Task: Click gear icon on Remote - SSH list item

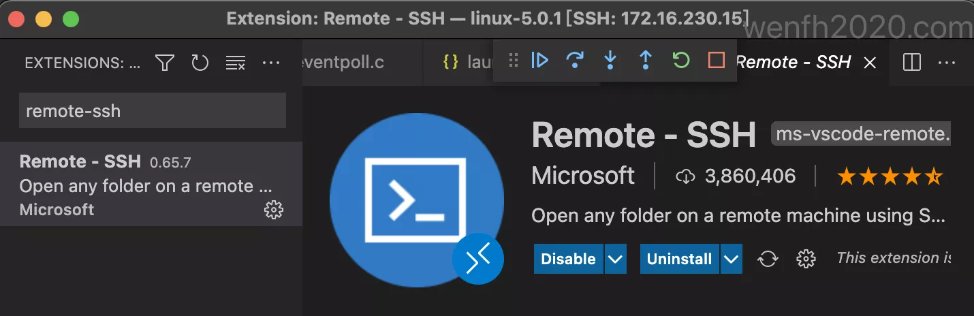Action: (274, 210)
